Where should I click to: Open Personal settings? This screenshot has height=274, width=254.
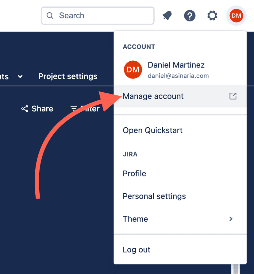pos(154,196)
